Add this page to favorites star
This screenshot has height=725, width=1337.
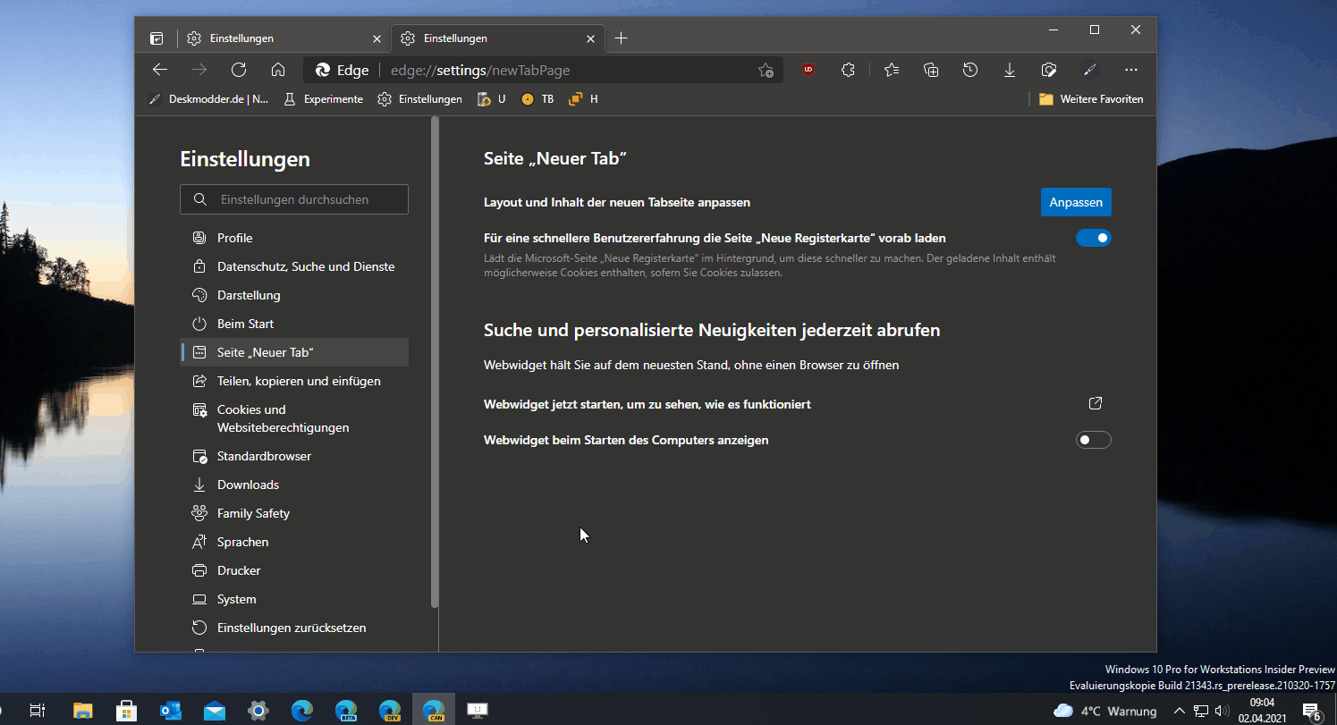(x=766, y=70)
